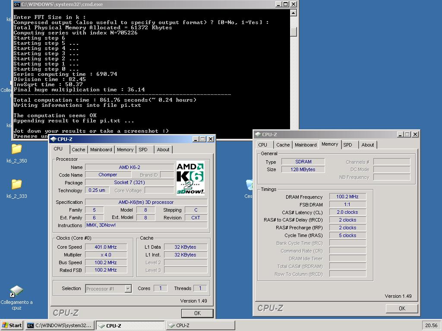Viewport: 442px width, 331px height.
Task: Click the front CPU-Z title bar icon
Action: point(54,139)
